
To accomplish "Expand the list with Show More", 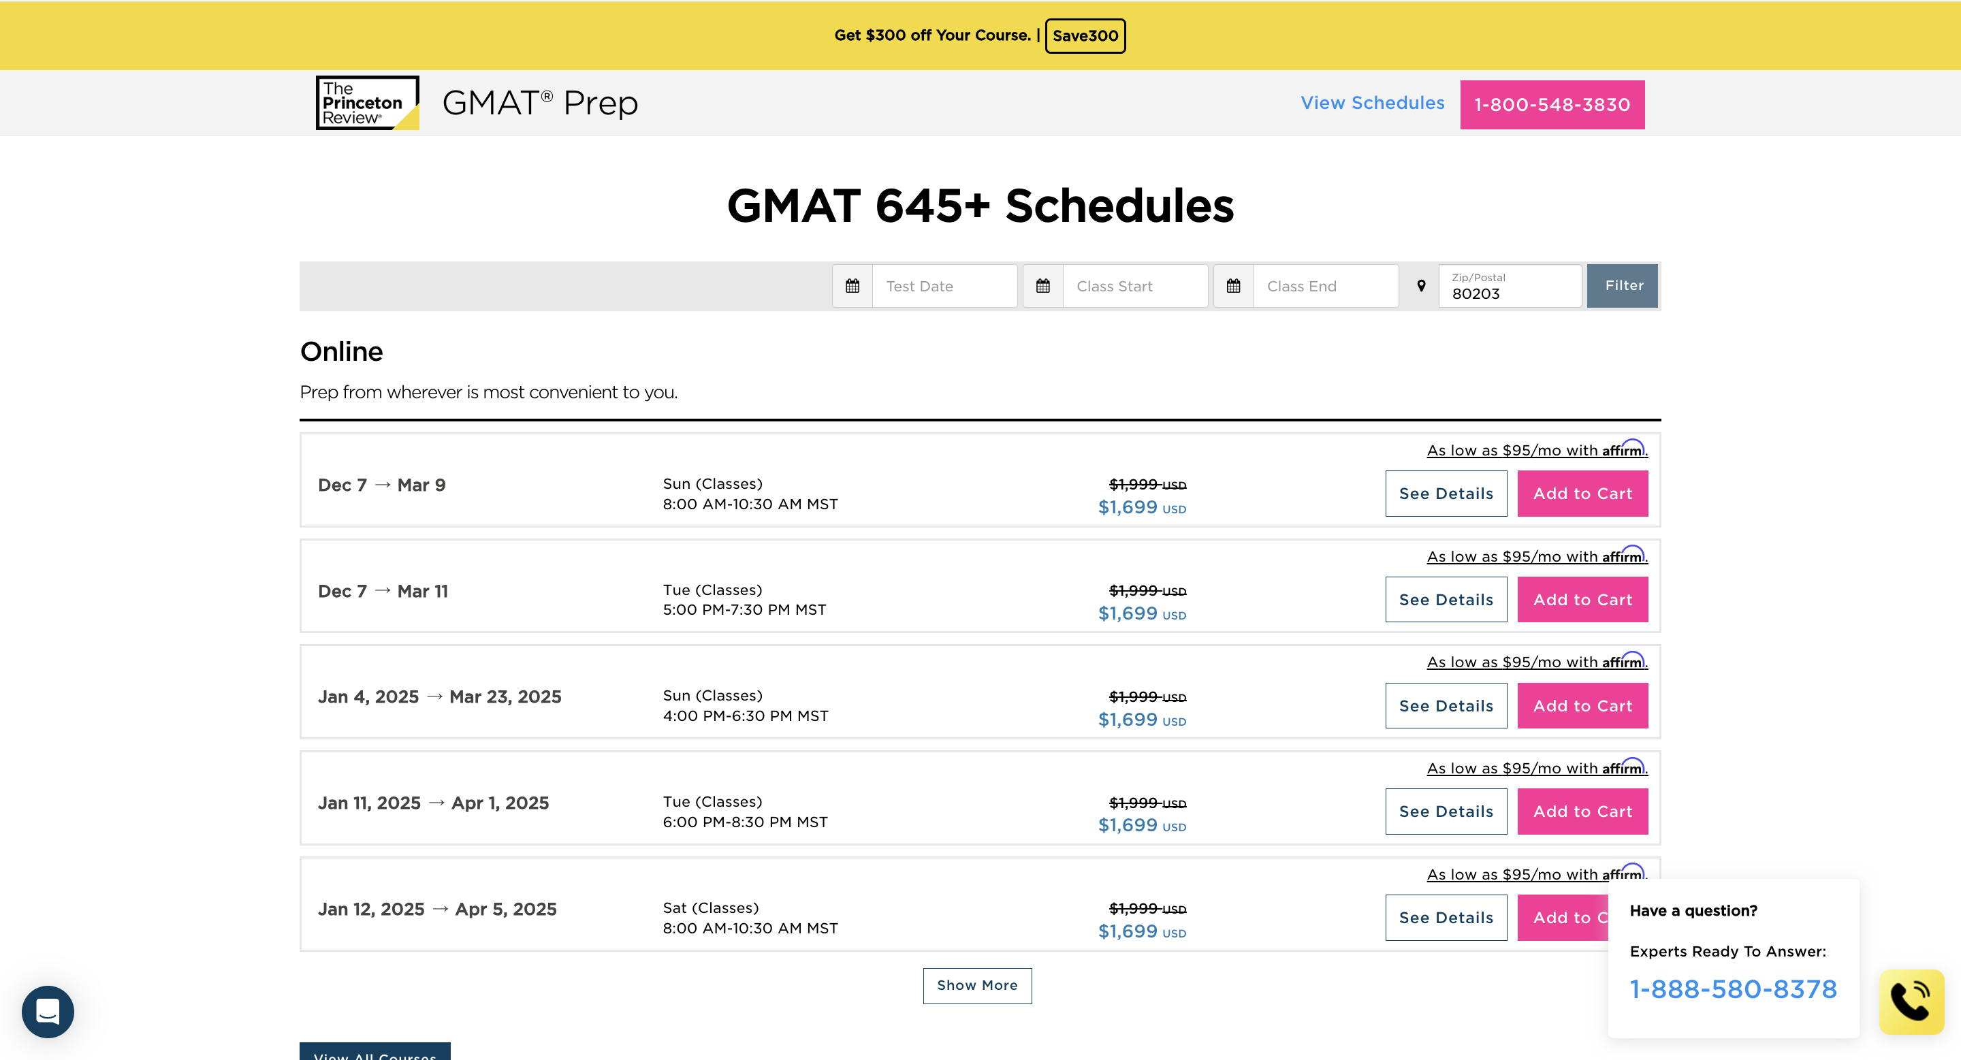I will pyautogui.click(x=976, y=985).
